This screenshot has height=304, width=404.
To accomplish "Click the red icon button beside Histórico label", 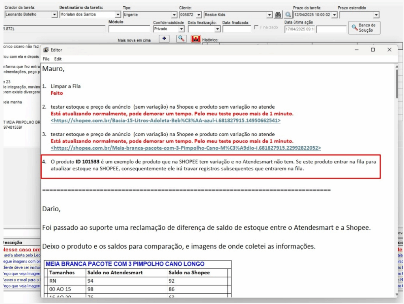I will tap(196, 39).
